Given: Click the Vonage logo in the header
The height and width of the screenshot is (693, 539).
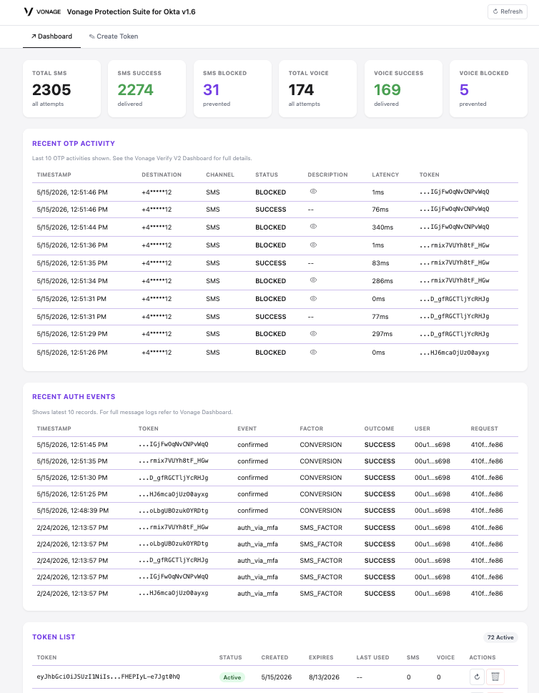Looking at the screenshot, I should click(42, 11).
